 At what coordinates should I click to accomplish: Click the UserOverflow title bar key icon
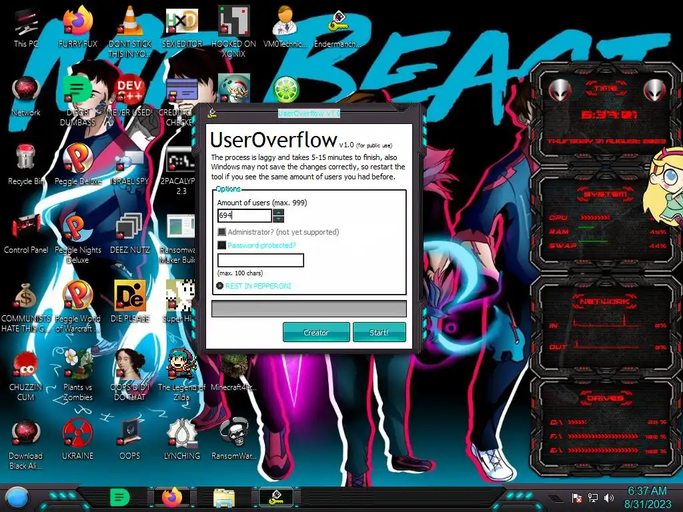coord(212,113)
